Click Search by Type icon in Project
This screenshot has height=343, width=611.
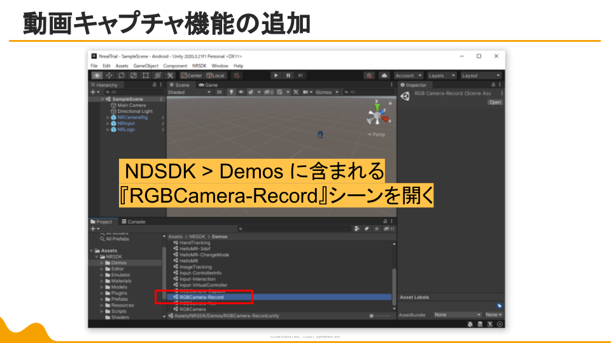356,229
